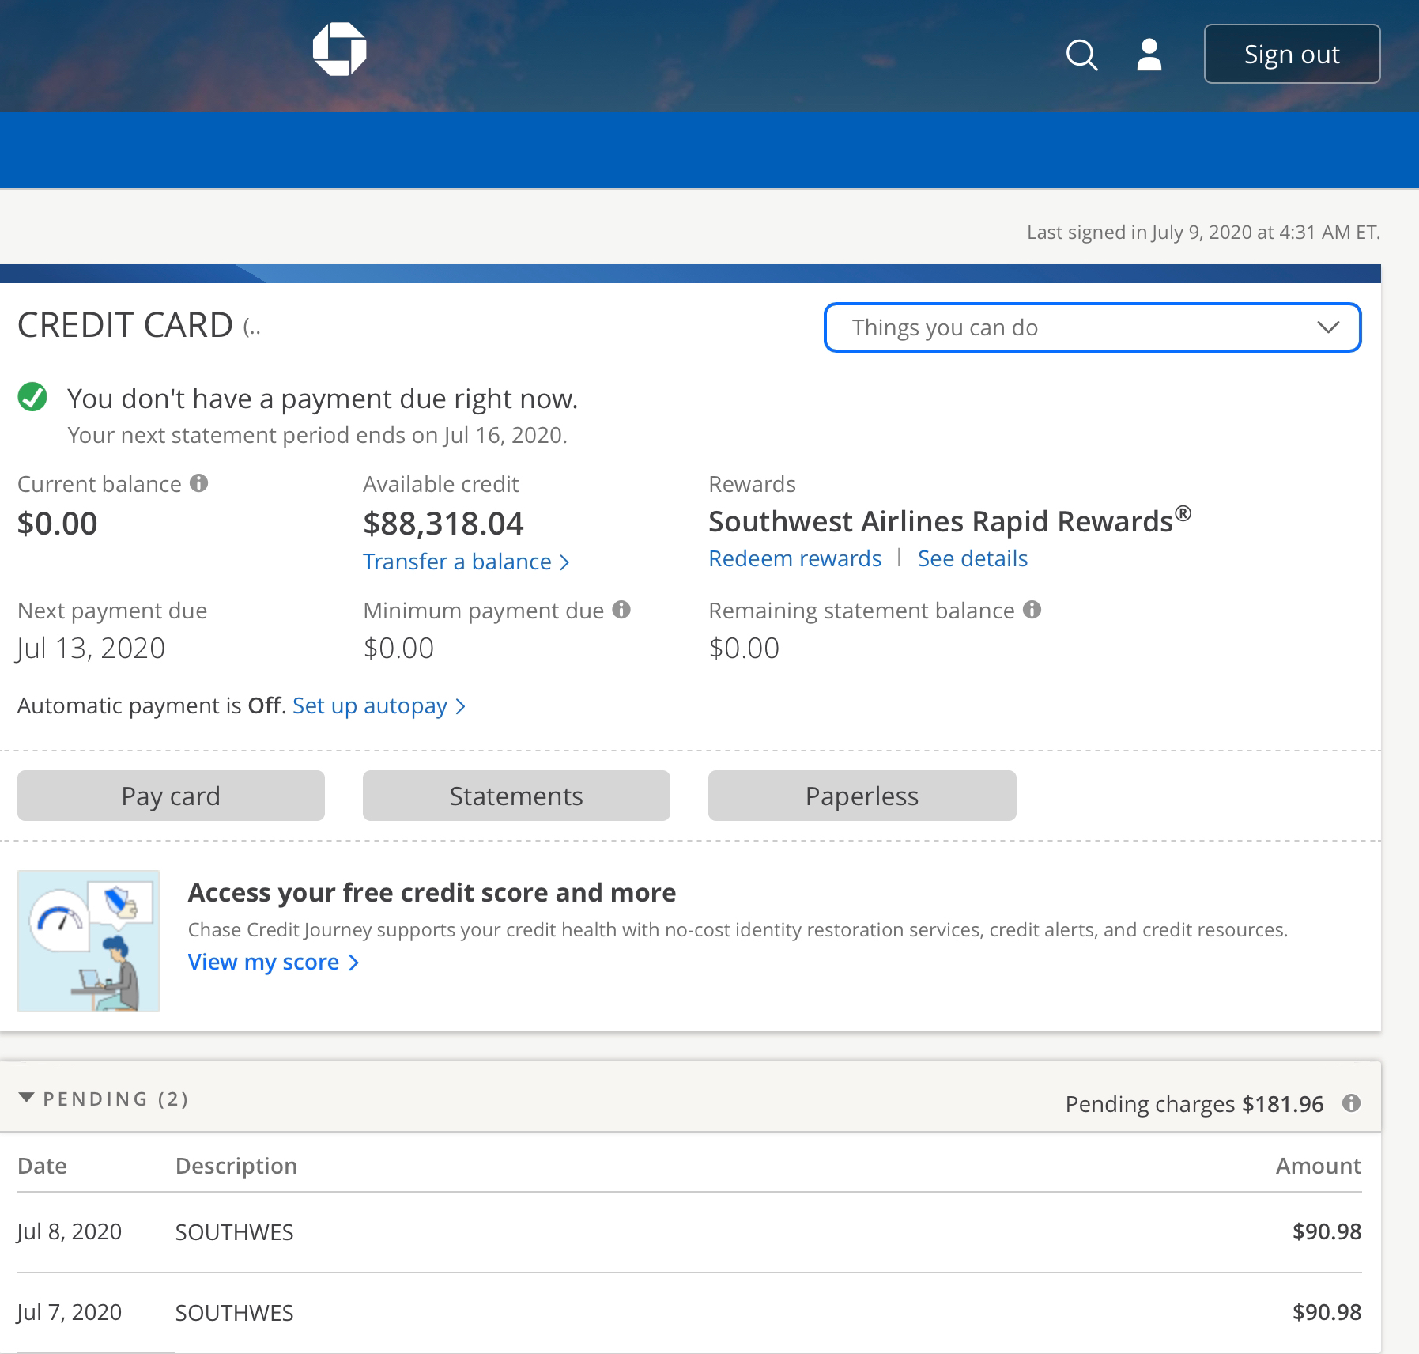This screenshot has height=1354, width=1419.
Task: Open See details rewards link
Action: (x=972, y=558)
